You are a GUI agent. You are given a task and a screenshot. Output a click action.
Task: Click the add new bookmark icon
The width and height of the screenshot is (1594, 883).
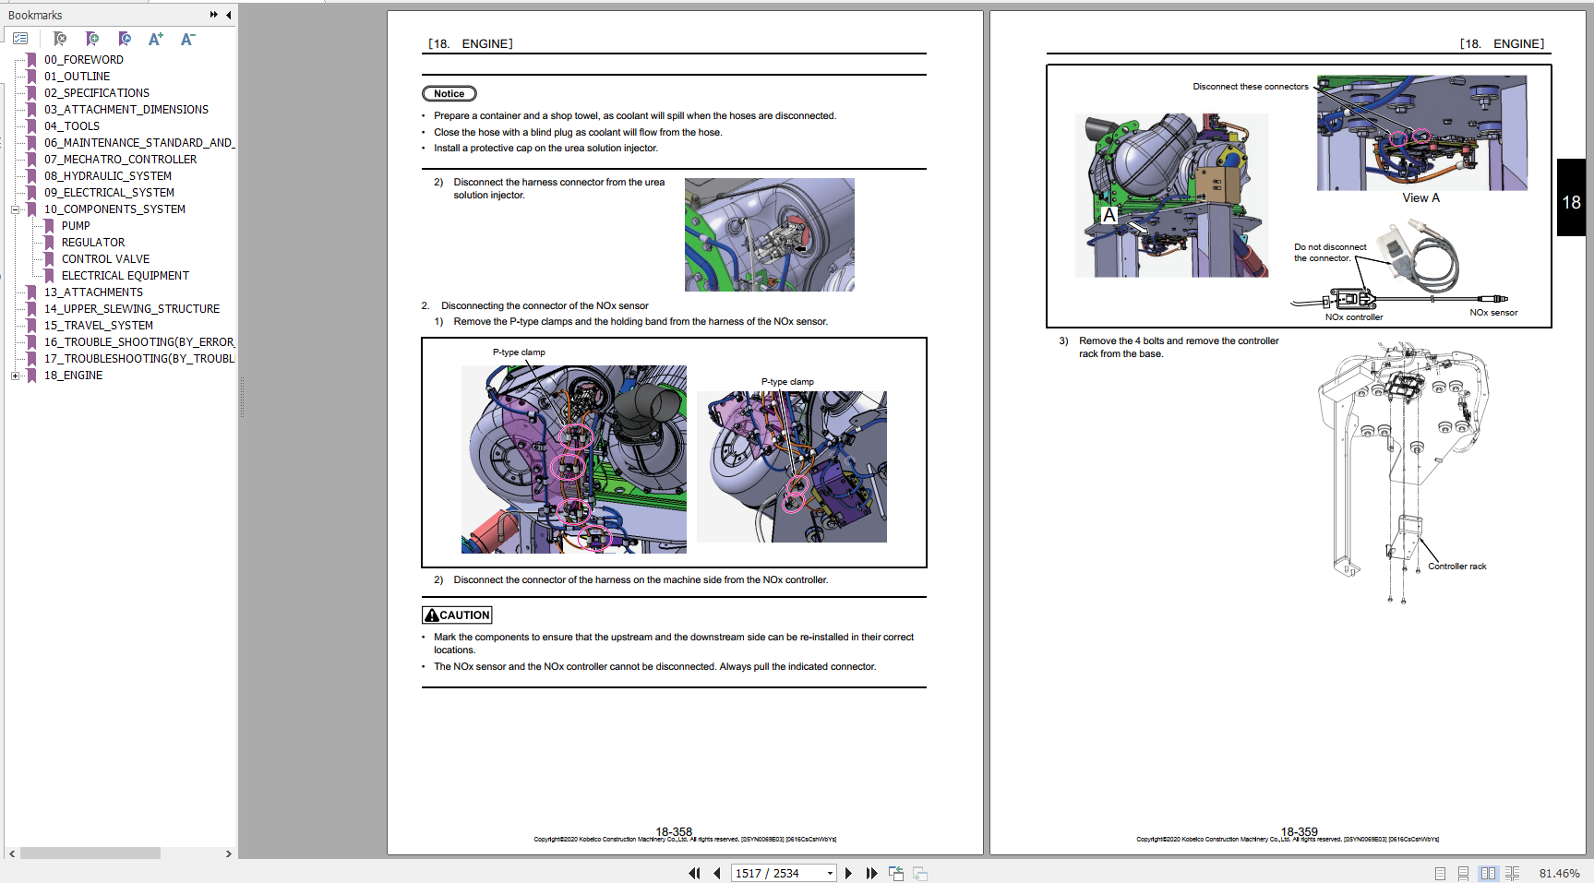(x=92, y=39)
